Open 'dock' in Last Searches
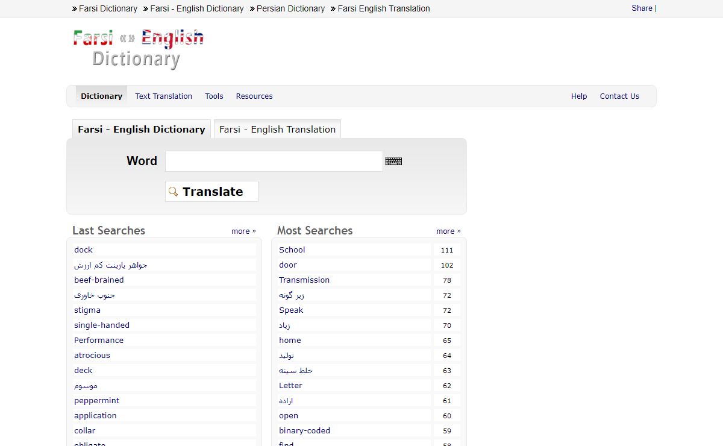 click(x=83, y=250)
